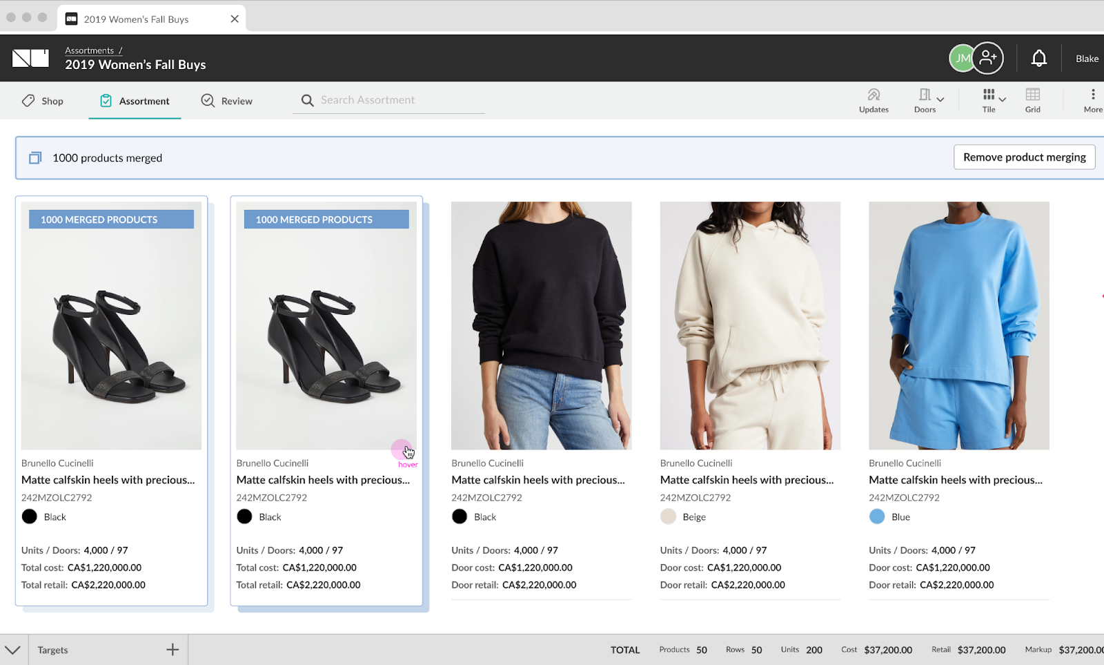Click the 2019 Women's Fall Buys page title
The width and height of the screenshot is (1104, 665).
tap(135, 65)
